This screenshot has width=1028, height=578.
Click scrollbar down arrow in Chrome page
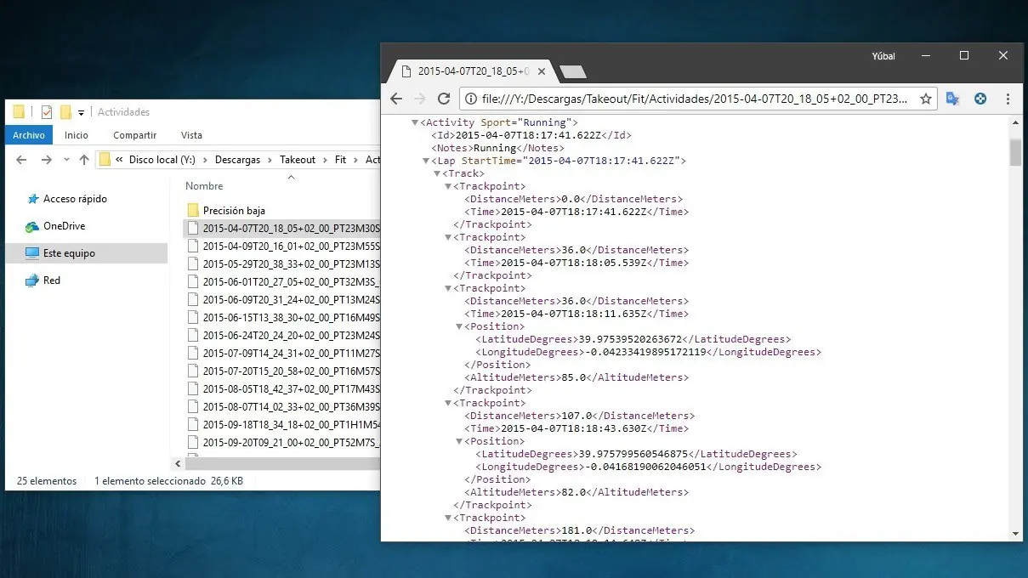click(x=1015, y=533)
